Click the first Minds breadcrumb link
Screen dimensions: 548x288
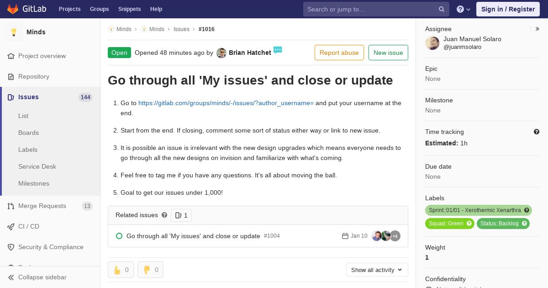124,29
